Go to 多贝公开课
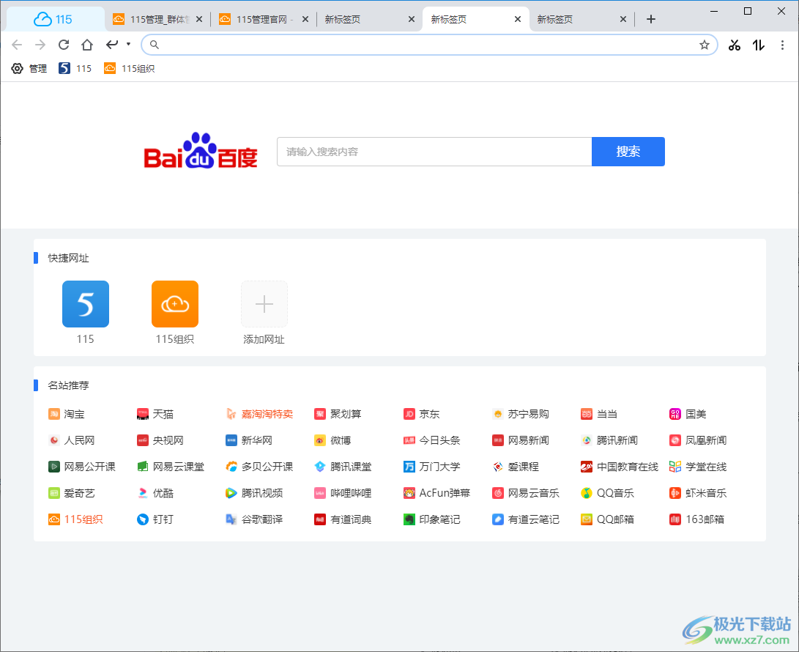799x652 pixels. 259,467
